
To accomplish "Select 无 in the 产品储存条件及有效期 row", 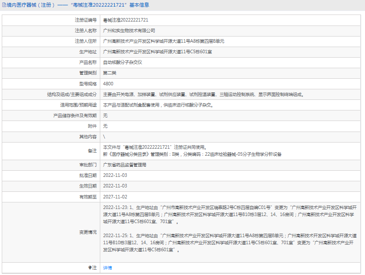I will point(105,115).
